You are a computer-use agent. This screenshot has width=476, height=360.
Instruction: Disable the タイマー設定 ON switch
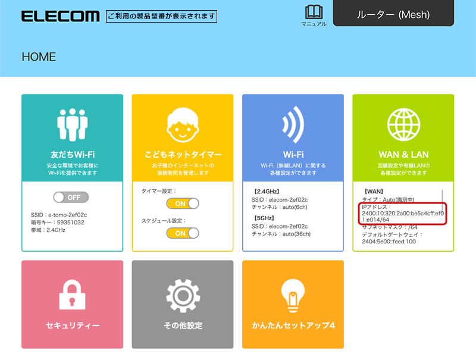coord(183,204)
